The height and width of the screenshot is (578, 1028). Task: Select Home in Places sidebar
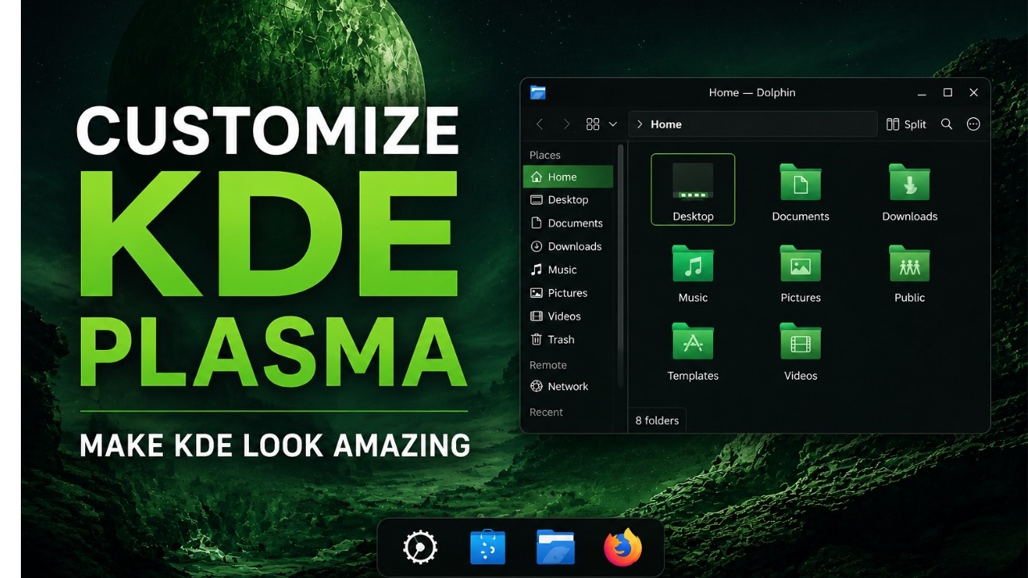coord(568,177)
